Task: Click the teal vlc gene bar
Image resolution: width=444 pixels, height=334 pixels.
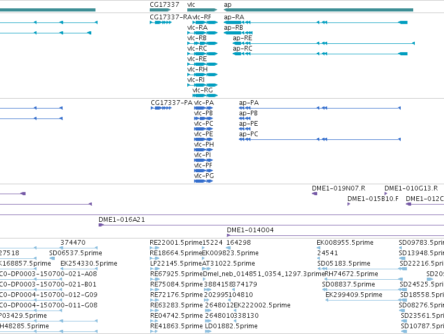Action: [202, 10]
